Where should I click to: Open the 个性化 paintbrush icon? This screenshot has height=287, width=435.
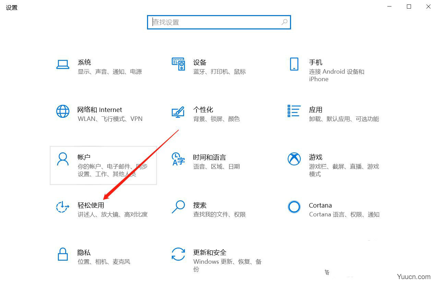(x=178, y=112)
